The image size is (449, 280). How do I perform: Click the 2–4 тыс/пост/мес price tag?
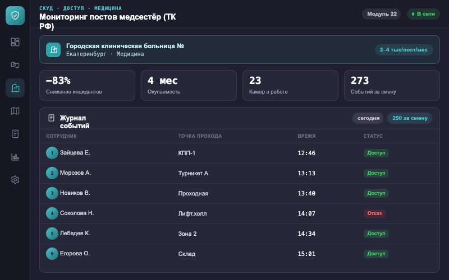pyautogui.click(x=404, y=50)
